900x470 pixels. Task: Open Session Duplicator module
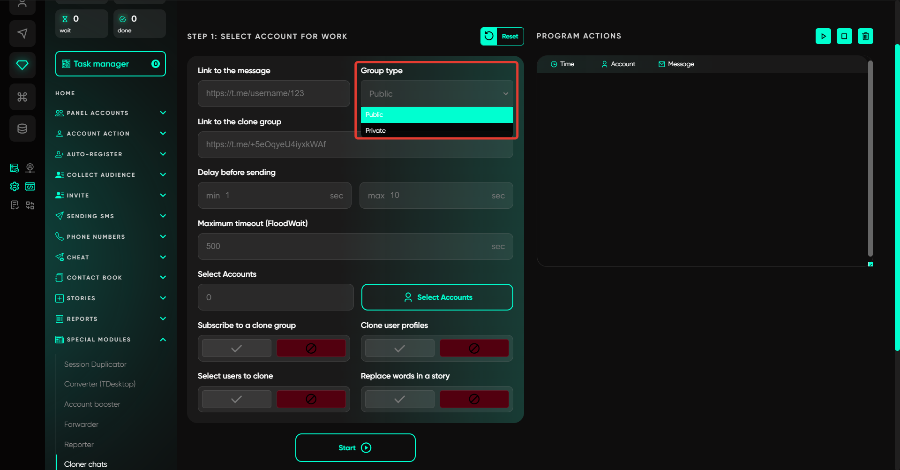(95, 364)
